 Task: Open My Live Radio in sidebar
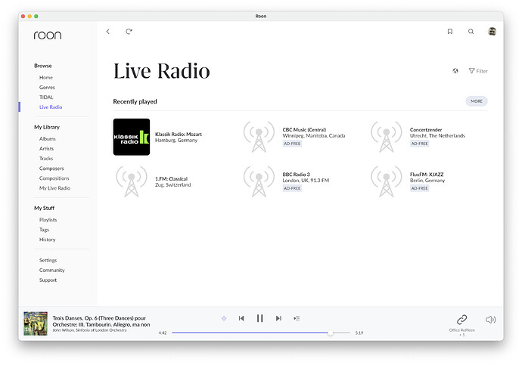tap(54, 188)
